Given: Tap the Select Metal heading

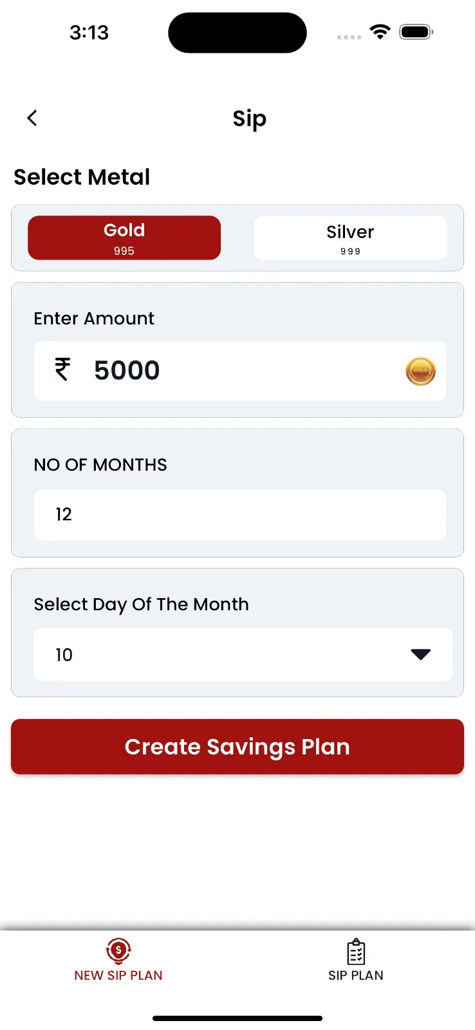Looking at the screenshot, I should [82, 177].
